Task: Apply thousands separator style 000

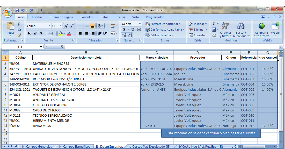Action: (x=139, y=30)
